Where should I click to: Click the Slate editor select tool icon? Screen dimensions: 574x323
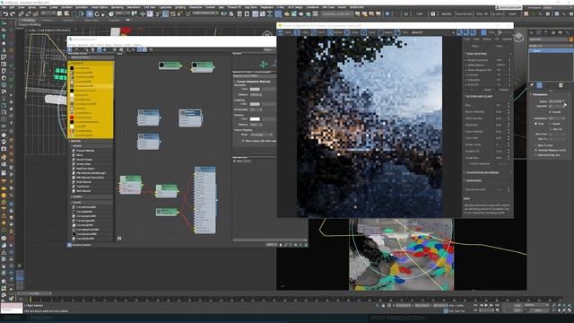tap(70, 50)
